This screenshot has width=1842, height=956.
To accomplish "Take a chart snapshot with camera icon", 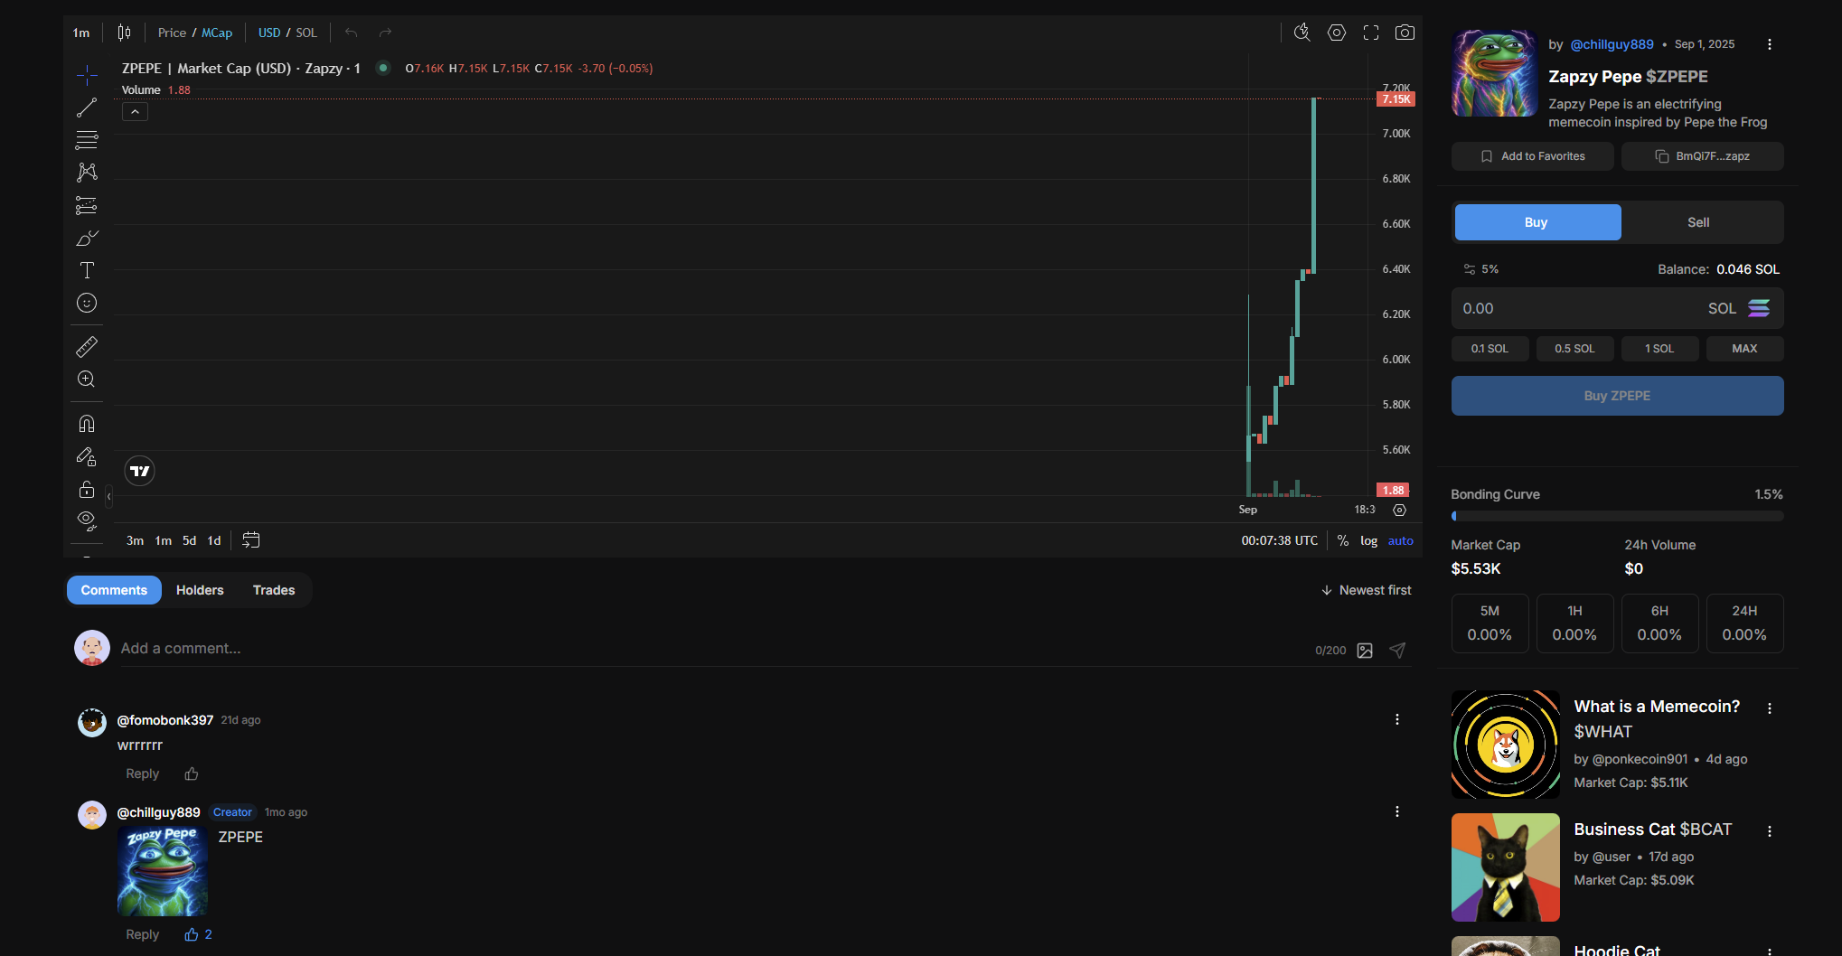I will pos(1405,32).
